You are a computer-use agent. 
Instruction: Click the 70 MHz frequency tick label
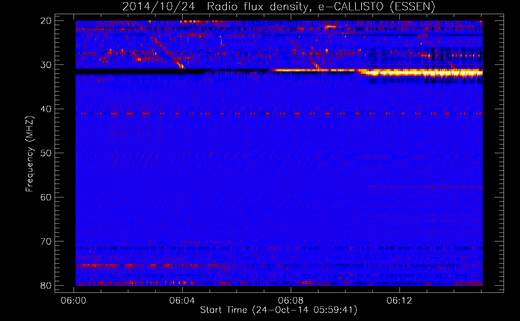pos(46,241)
